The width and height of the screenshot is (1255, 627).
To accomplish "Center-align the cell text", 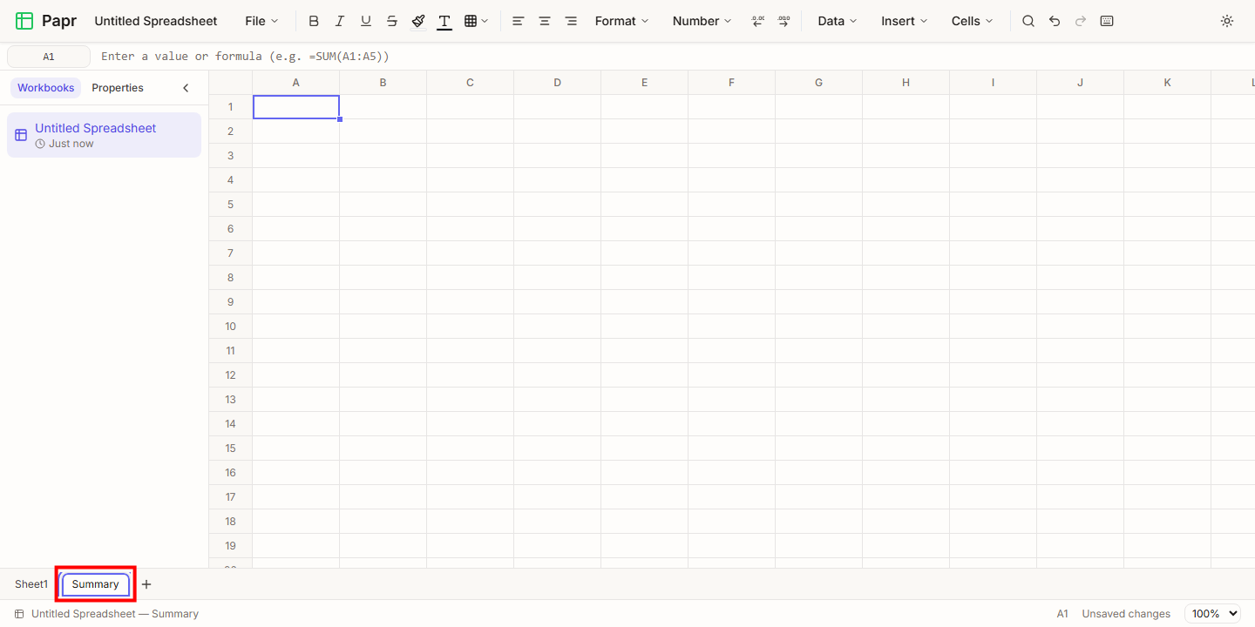I will point(545,21).
